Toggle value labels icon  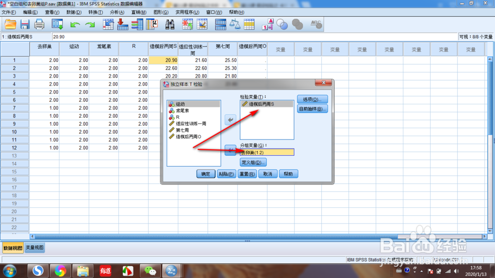pos(268,24)
